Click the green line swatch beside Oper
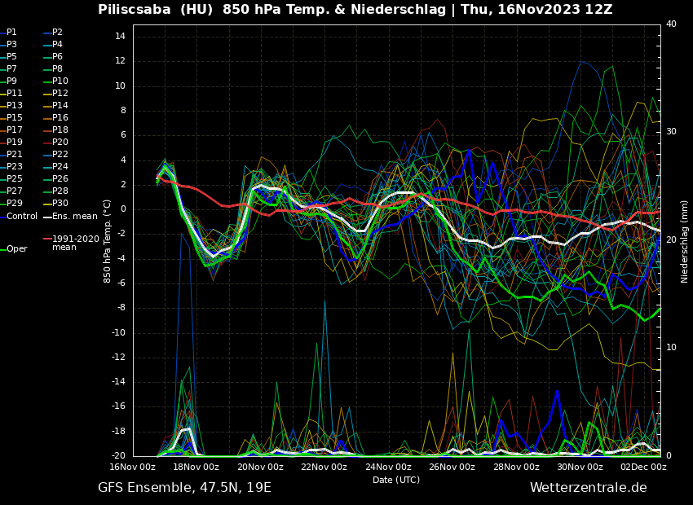Image resolution: width=693 pixels, height=505 pixels. (3, 249)
